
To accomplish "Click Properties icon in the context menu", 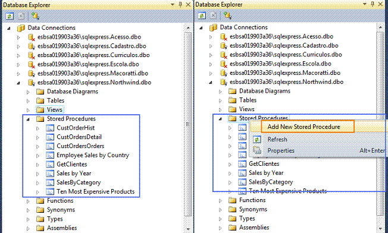I will 257,150.
